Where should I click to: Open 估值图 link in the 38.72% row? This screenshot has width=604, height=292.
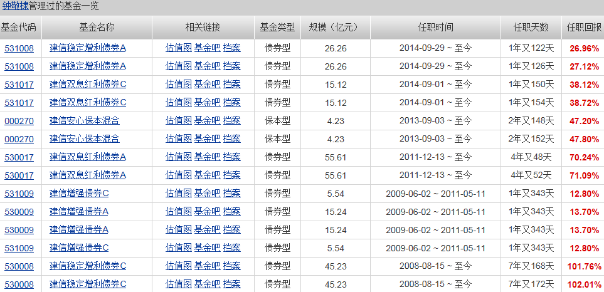pyautogui.click(x=178, y=102)
